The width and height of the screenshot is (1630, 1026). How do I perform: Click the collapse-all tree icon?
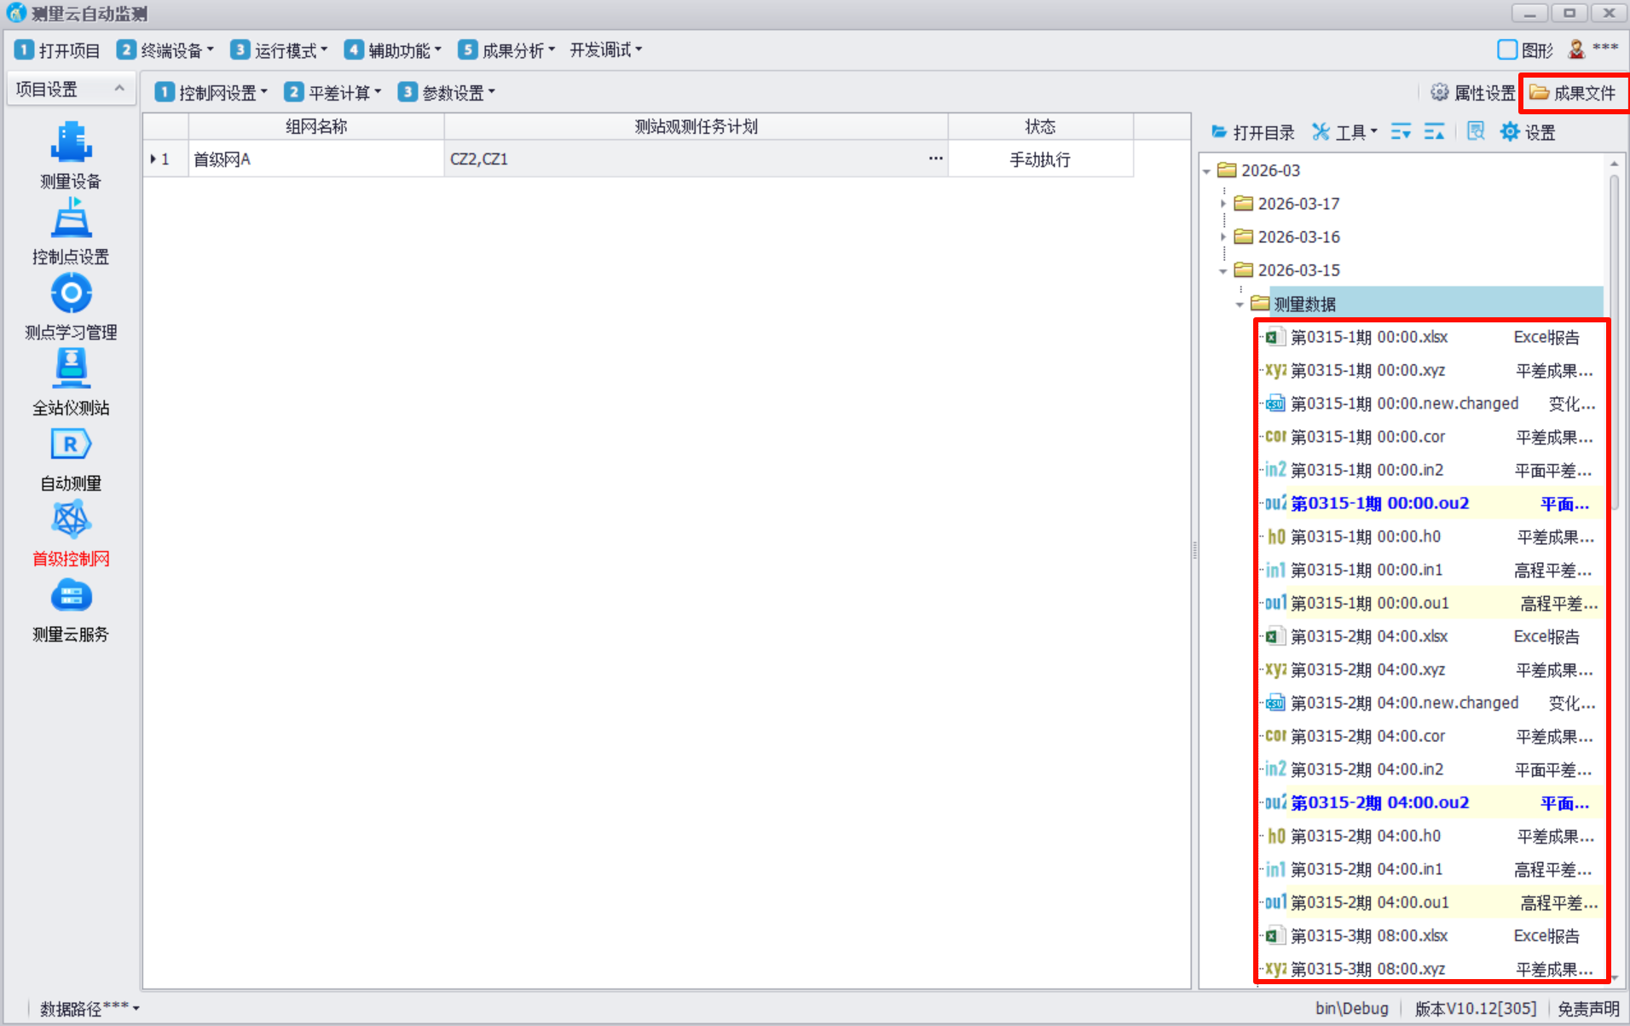coord(1434,132)
